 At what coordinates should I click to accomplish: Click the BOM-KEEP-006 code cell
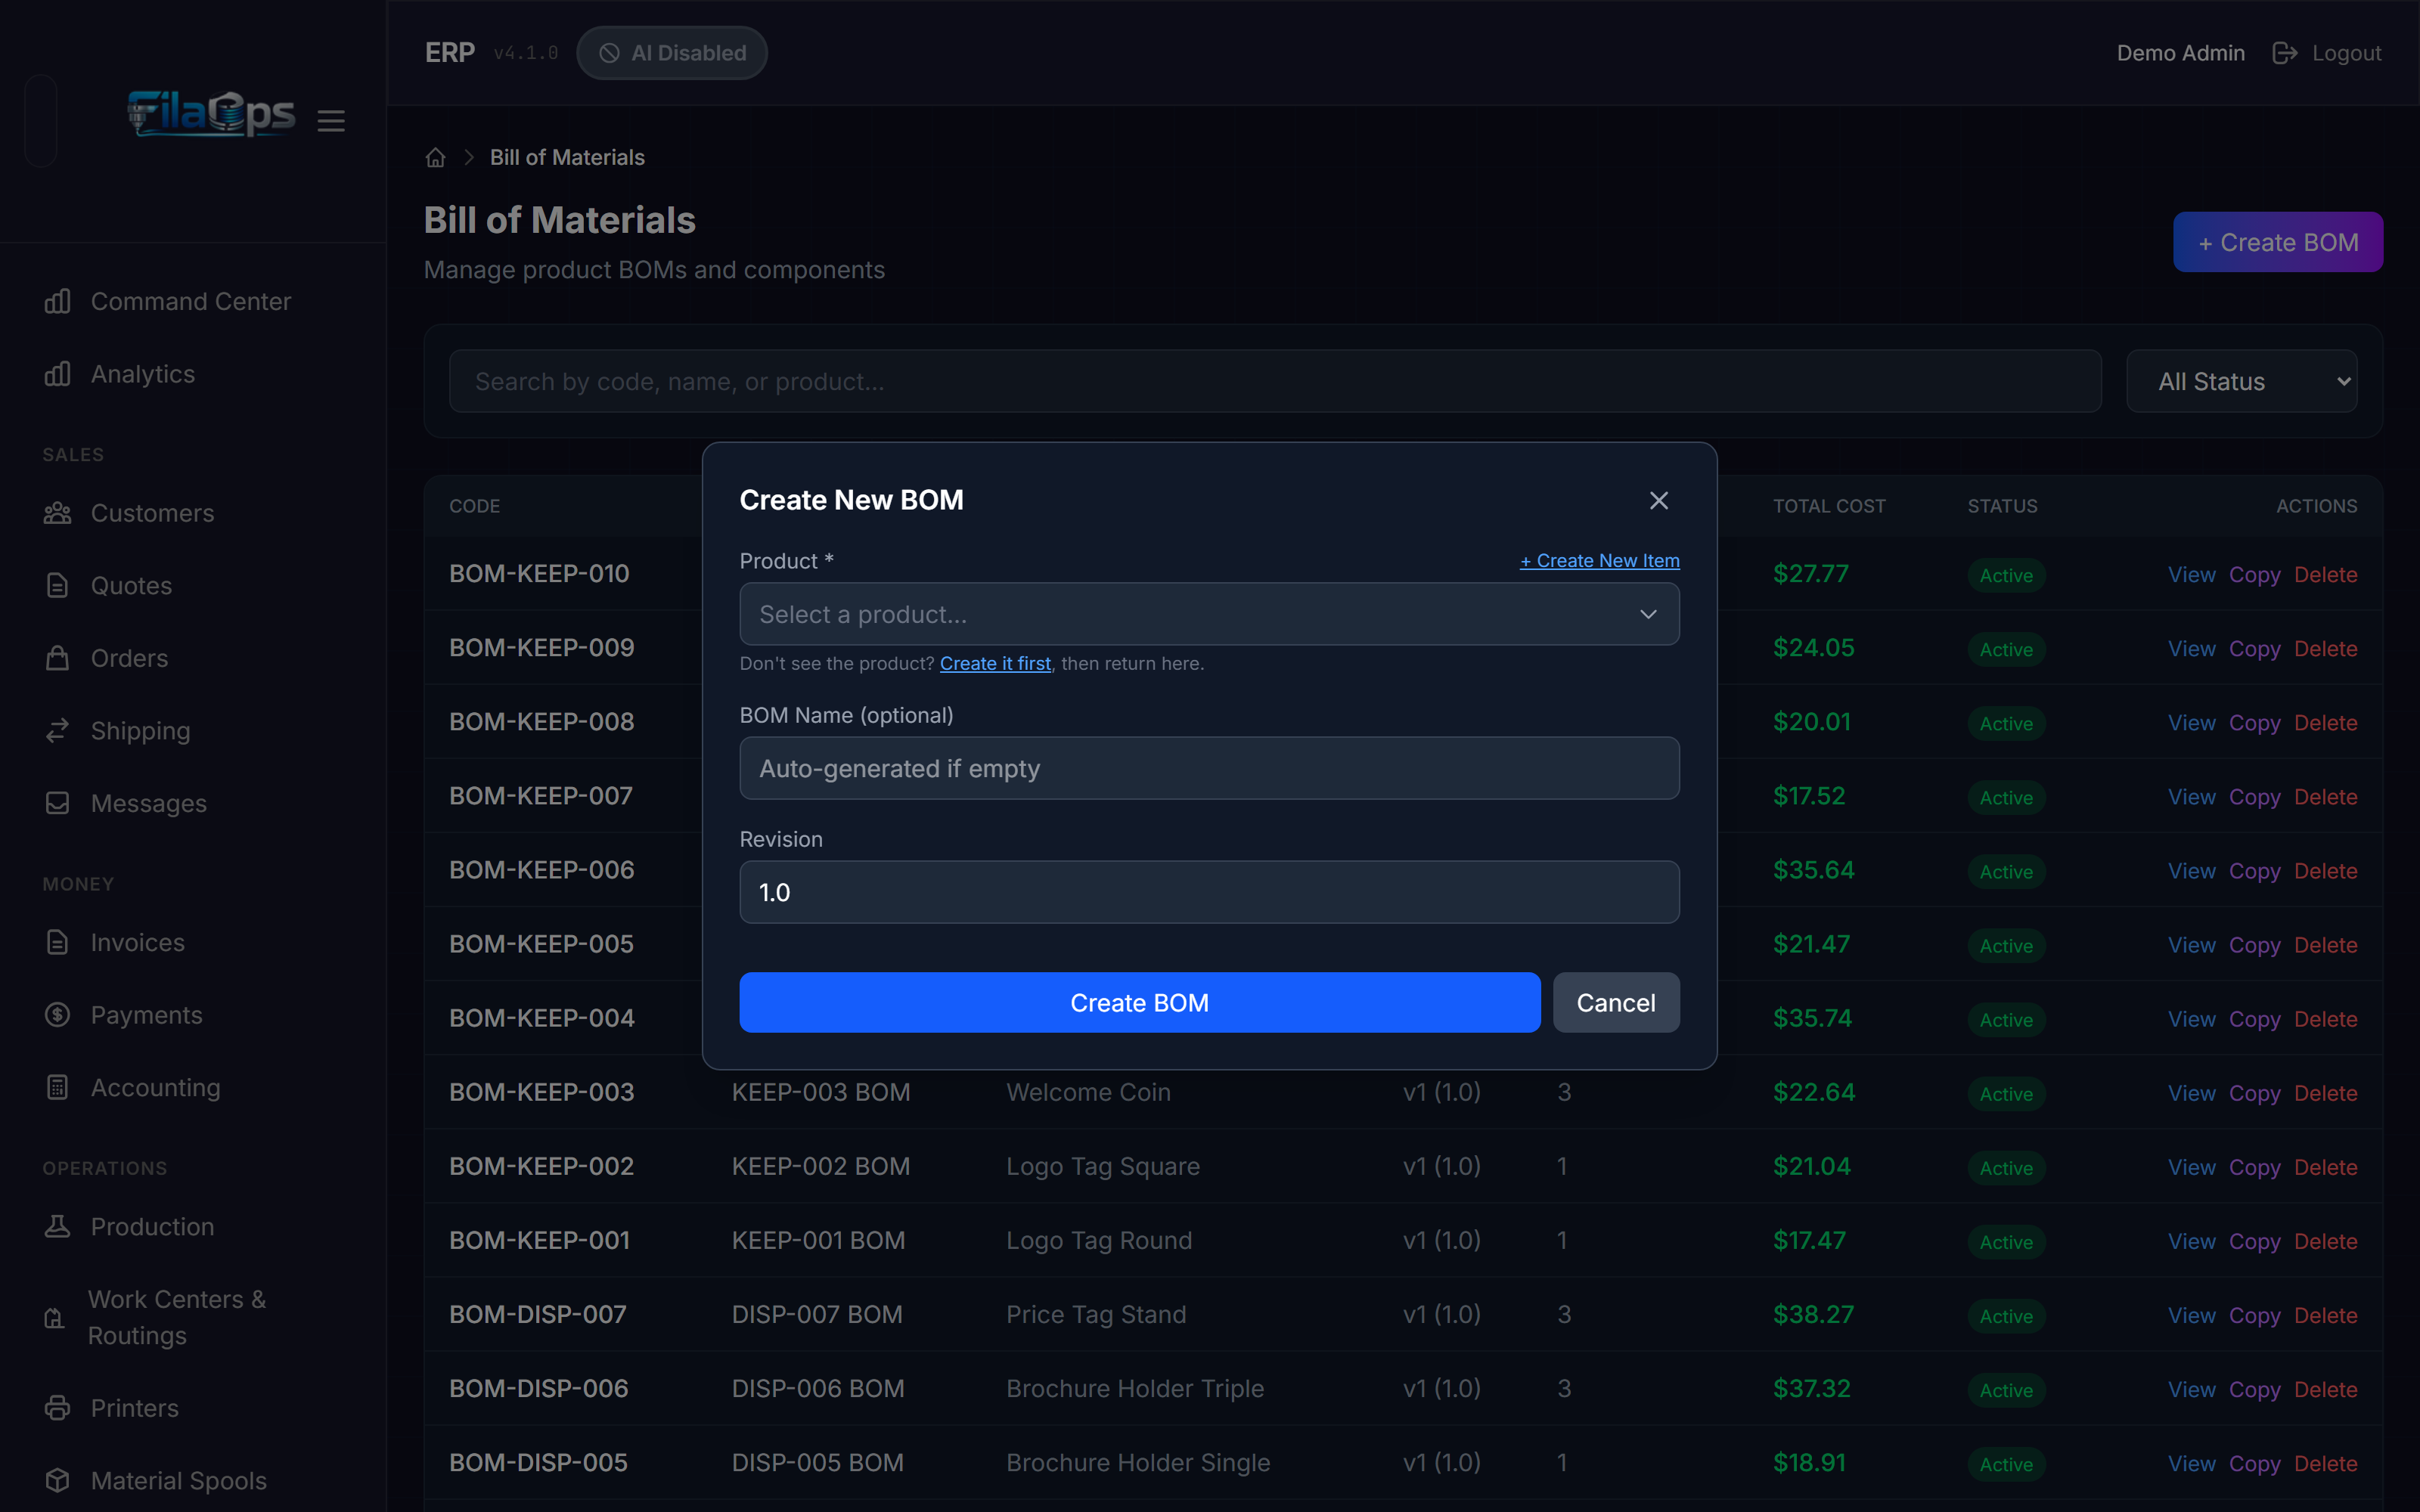pos(541,870)
